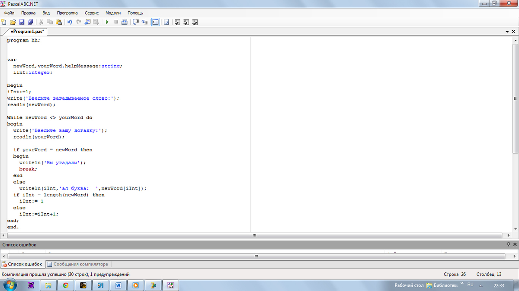Switch to PascalABC.NET taskbar button

pos(170,285)
